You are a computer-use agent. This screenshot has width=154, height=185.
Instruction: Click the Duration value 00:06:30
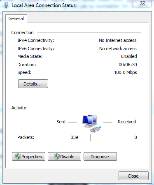click(x=128, y=65)
